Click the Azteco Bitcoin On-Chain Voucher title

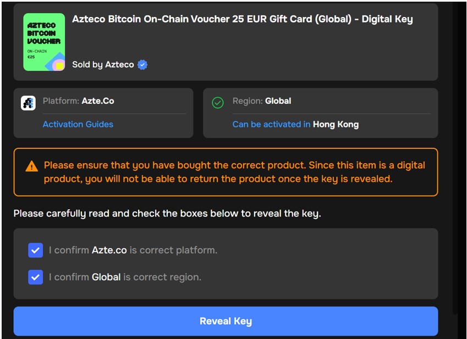(242, 19)
